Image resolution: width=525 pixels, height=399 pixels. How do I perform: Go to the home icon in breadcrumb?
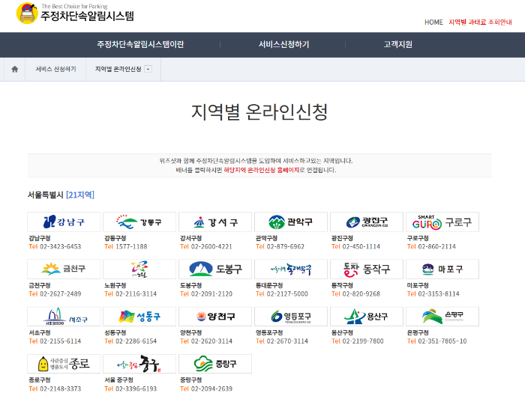(x=14, y=69)
